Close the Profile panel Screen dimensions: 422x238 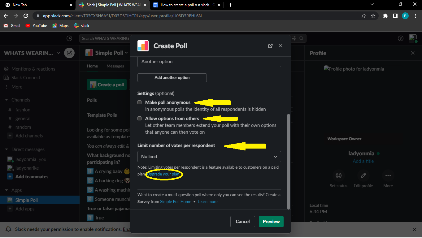(x=413, y=53)
